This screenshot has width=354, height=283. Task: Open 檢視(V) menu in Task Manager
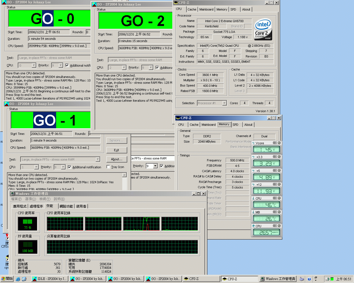coord(45,199)
